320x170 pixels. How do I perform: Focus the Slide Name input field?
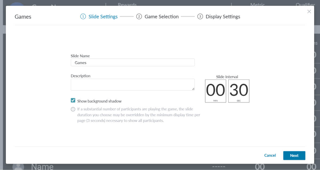(x=133, y=63)
